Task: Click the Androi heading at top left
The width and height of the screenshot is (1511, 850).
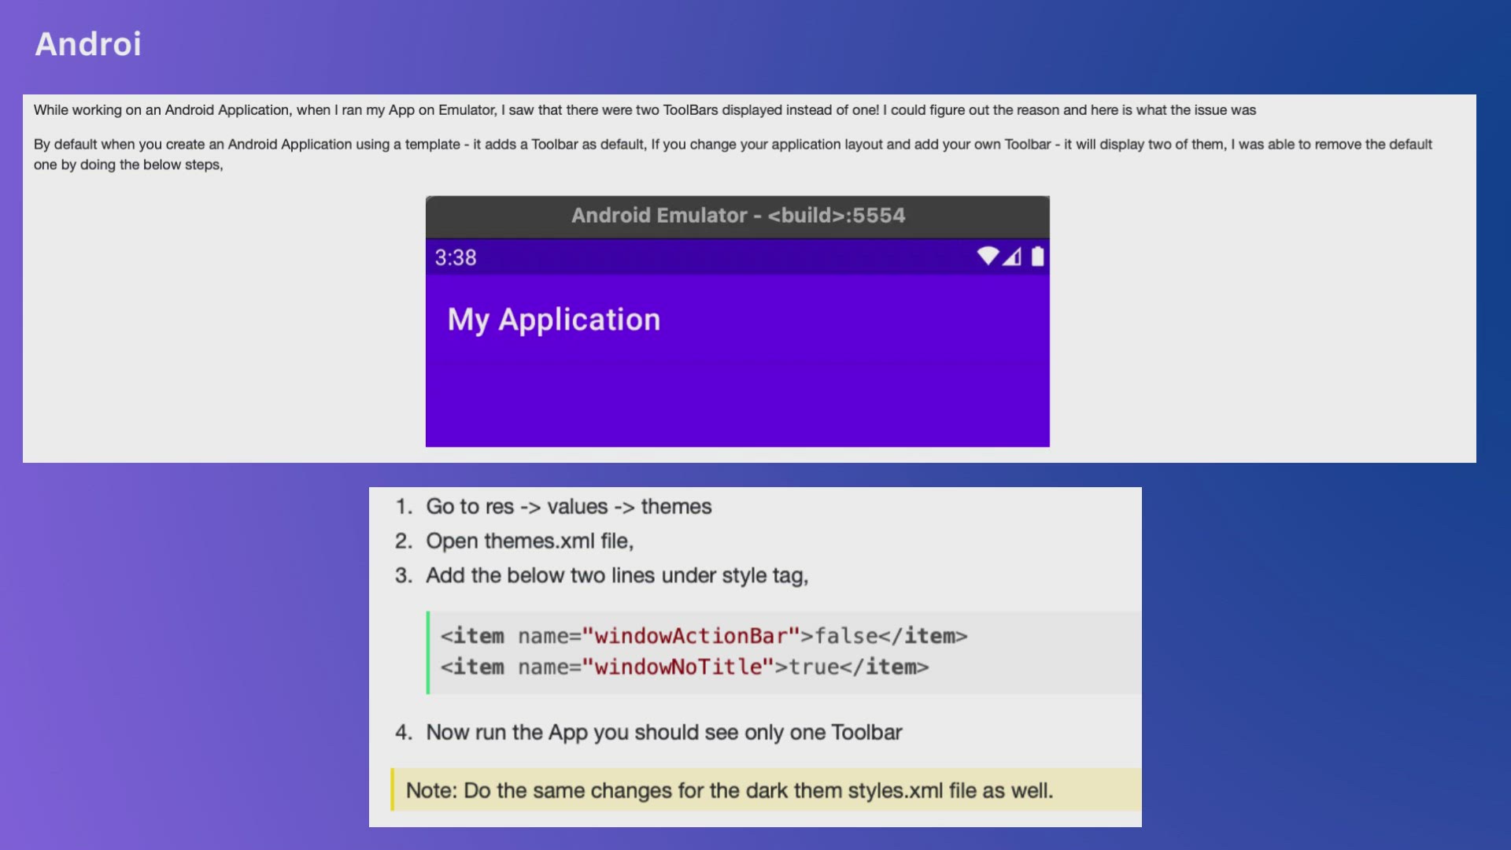Action: pyautogui.click(x=88, y=44)
